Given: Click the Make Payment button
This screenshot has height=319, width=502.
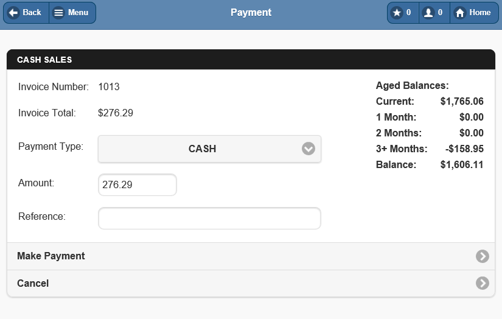Looking at the screenshot, I should click(51, 256).
